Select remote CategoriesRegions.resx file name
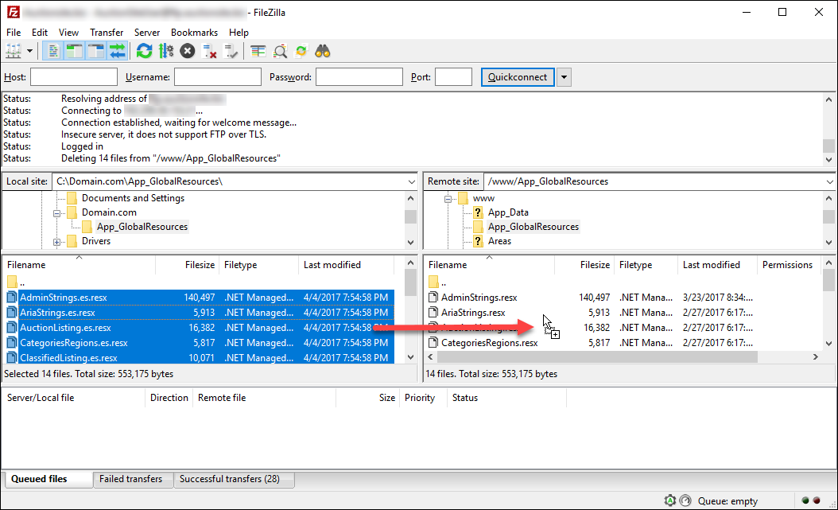This screenshot has height=510, width=838. [x=490, y=343]
